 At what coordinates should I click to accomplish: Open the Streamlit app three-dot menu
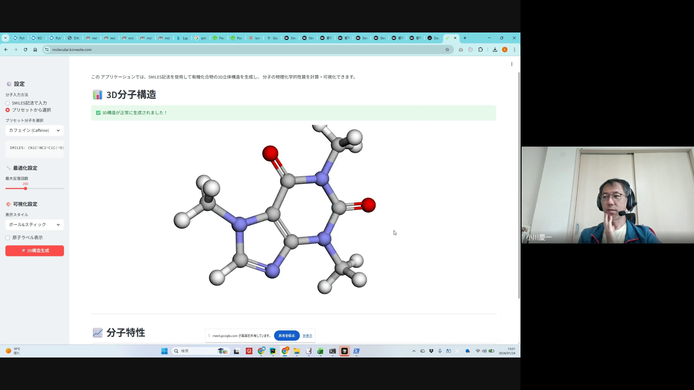[x=511, y=64]
